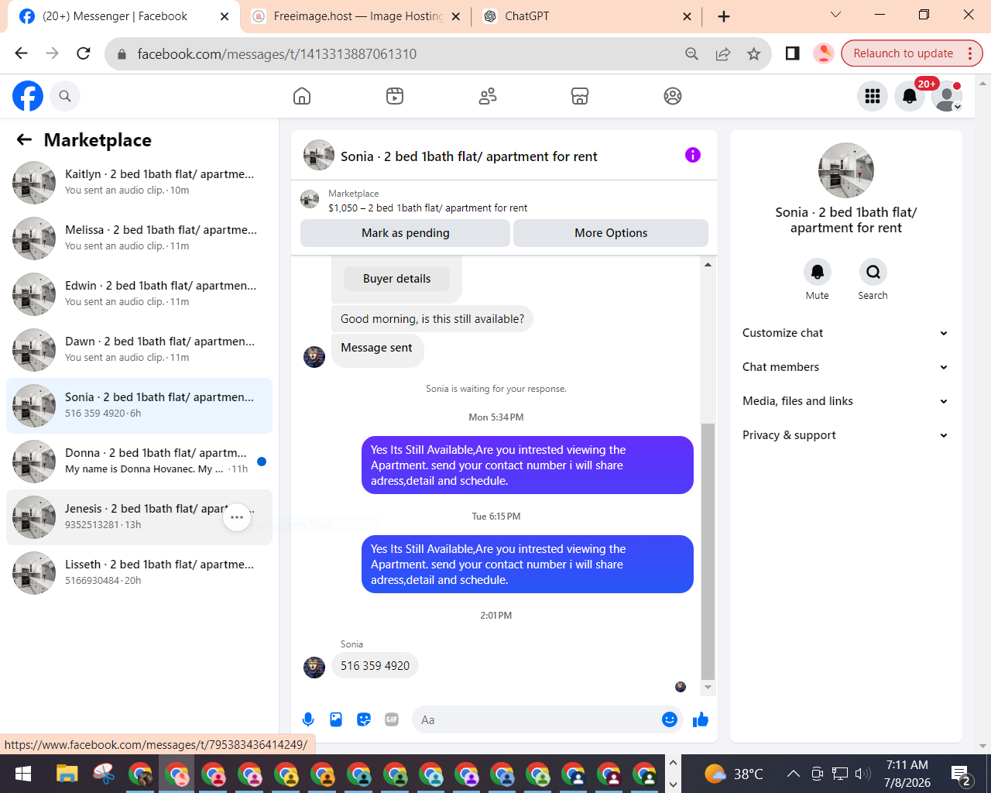
Task: Open the Facebook menu grid icon
Action: [x=873, y=96]
